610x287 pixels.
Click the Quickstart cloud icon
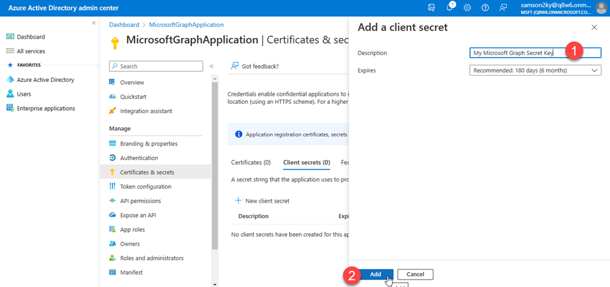tap(113, 97)
